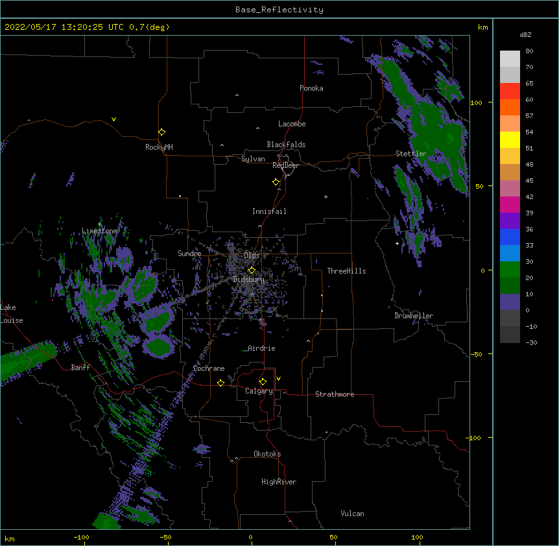559x546 pixels.
Task: Click the Sundre town label
Action: click(189, 254)
